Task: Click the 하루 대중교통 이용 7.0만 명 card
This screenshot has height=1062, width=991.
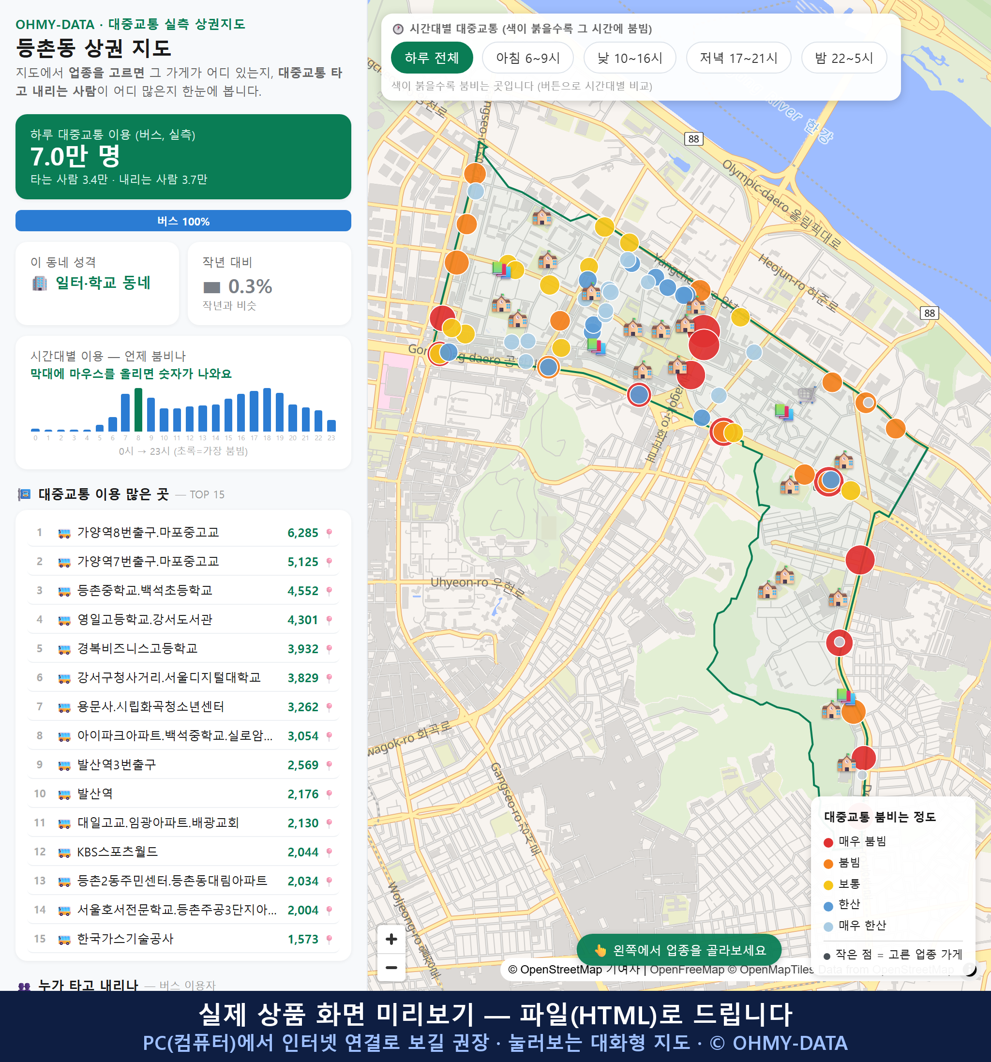Action: tap(183, 157)
